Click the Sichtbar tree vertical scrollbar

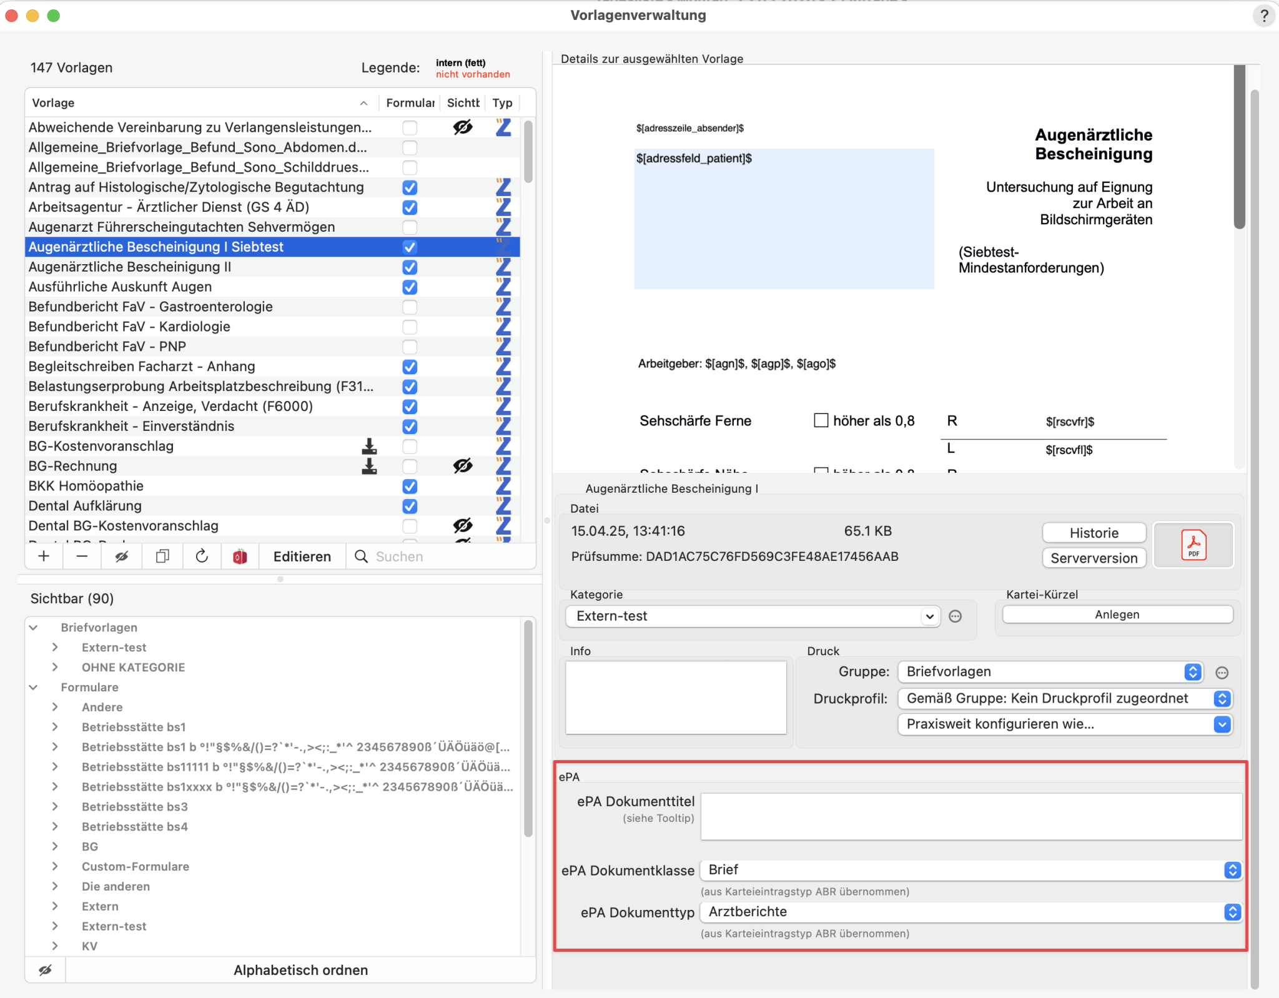tap(528, 728)
